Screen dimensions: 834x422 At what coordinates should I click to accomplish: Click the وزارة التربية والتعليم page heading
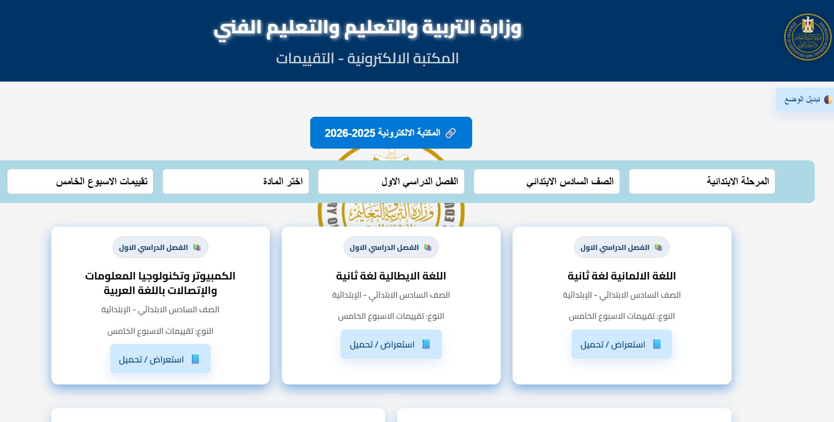367,28
